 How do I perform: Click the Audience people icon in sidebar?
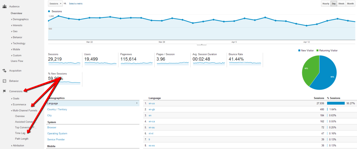coord(5,6)
